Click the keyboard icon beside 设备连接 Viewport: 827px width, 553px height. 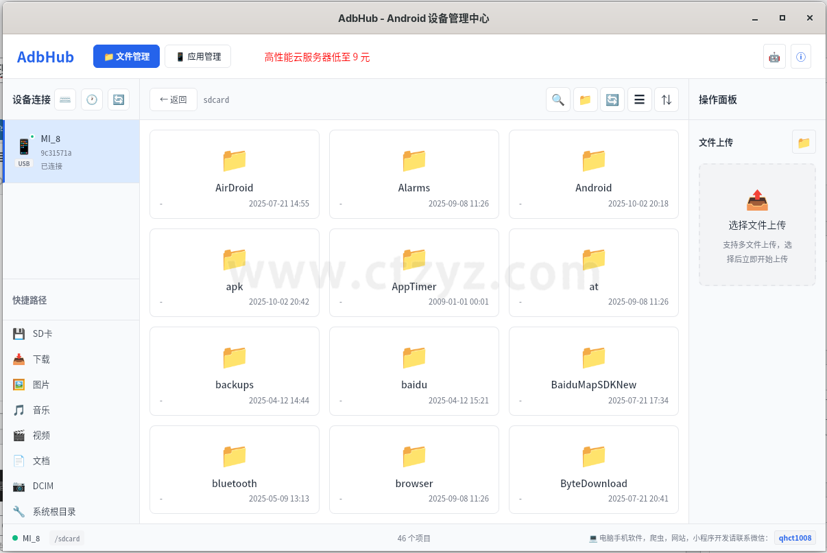pos(65,99)
